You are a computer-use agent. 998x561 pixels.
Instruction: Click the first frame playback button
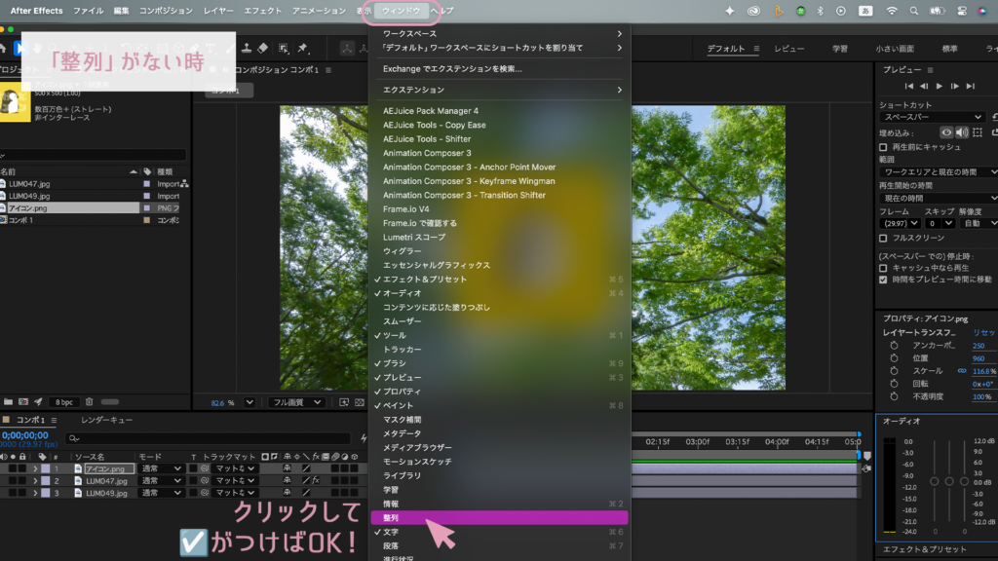(x=909, y=87)
